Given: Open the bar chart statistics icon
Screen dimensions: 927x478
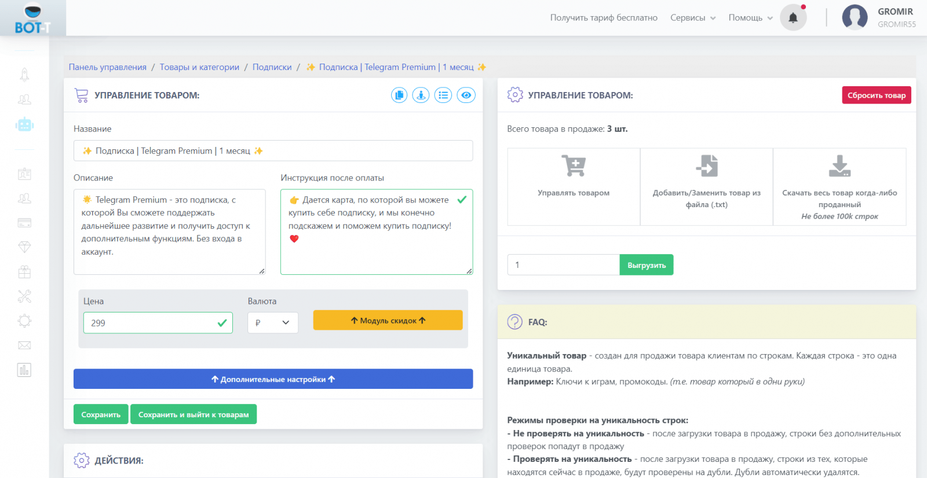Looking at the screenshot, I should tap(24, 370).
